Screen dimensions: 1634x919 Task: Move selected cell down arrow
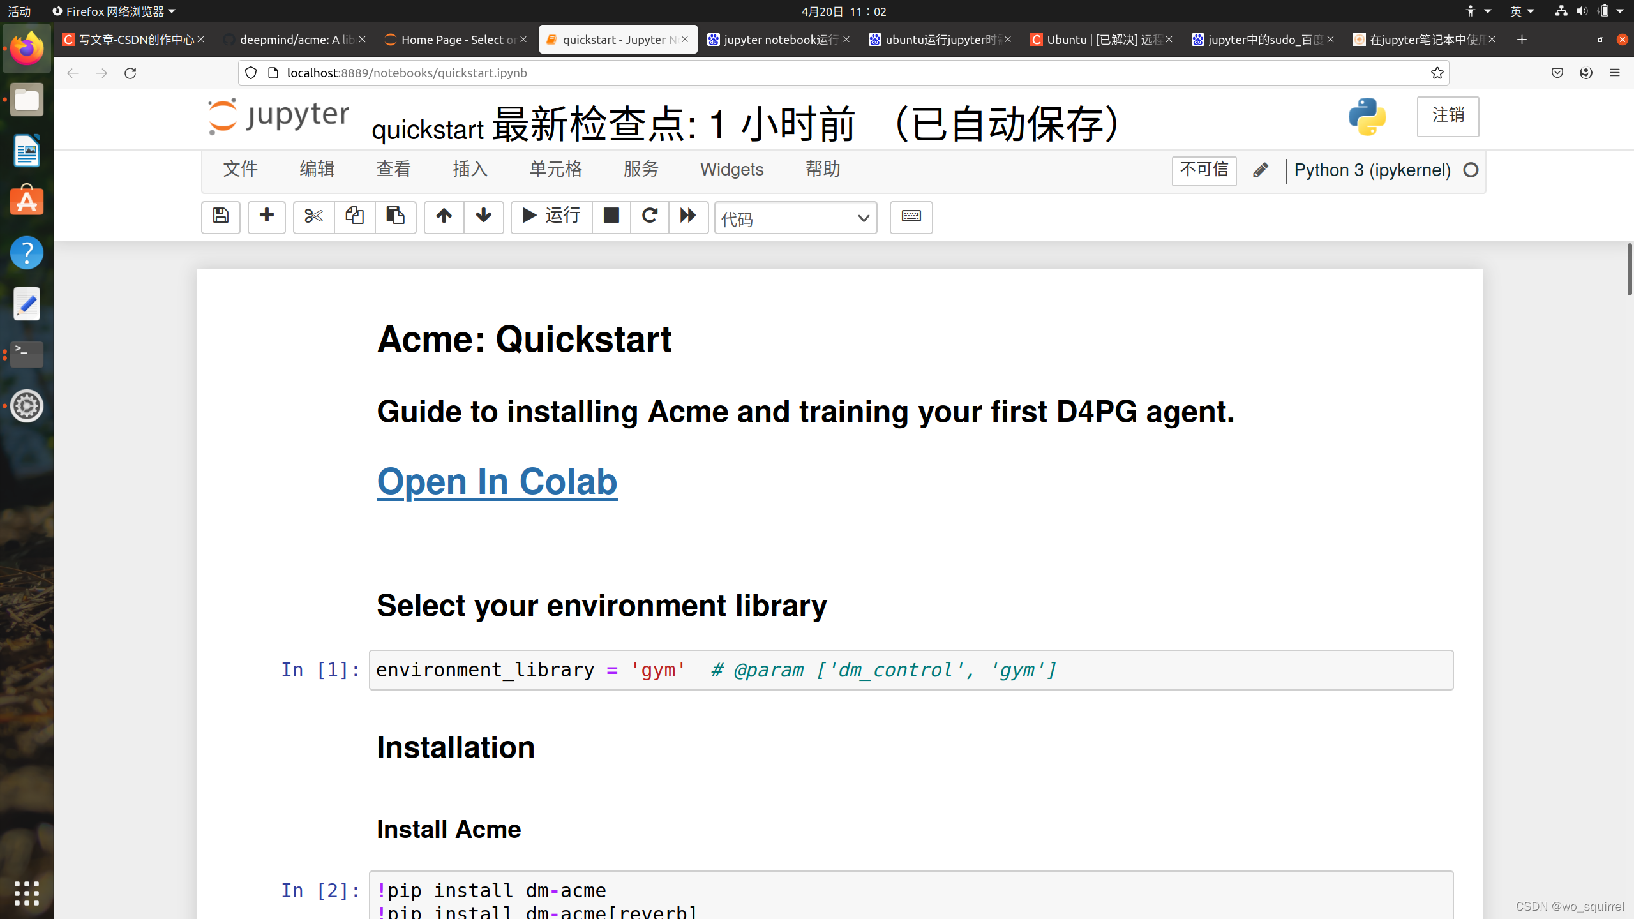pos(484,217)
